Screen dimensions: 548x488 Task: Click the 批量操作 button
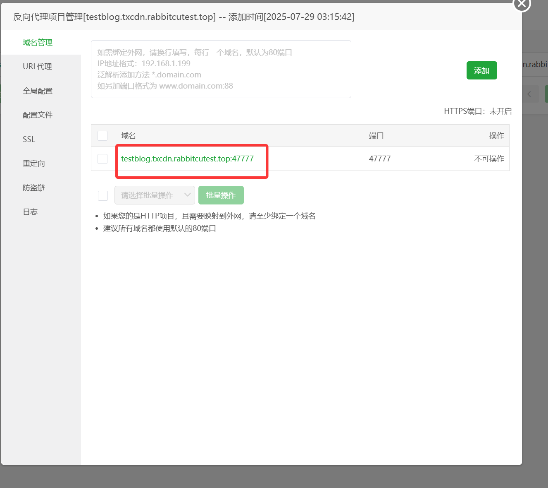point(221,195)
